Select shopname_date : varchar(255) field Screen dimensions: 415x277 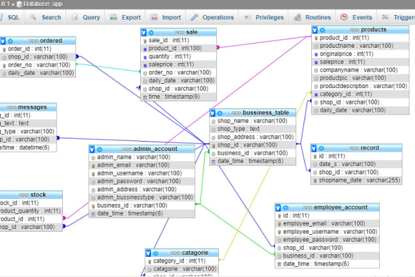[357, 180]
